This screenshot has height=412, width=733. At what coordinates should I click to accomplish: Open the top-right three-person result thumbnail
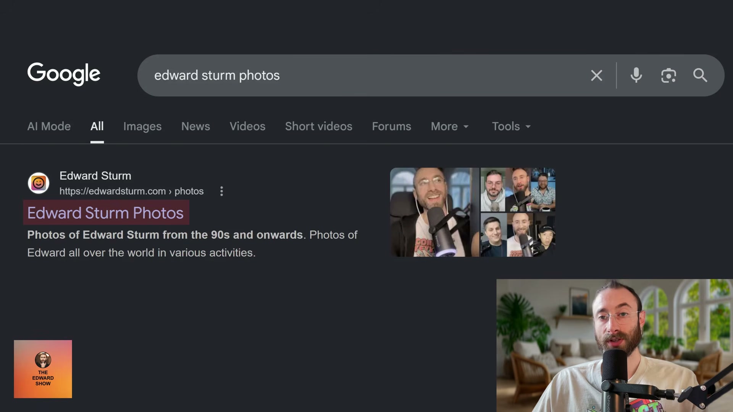518,190
